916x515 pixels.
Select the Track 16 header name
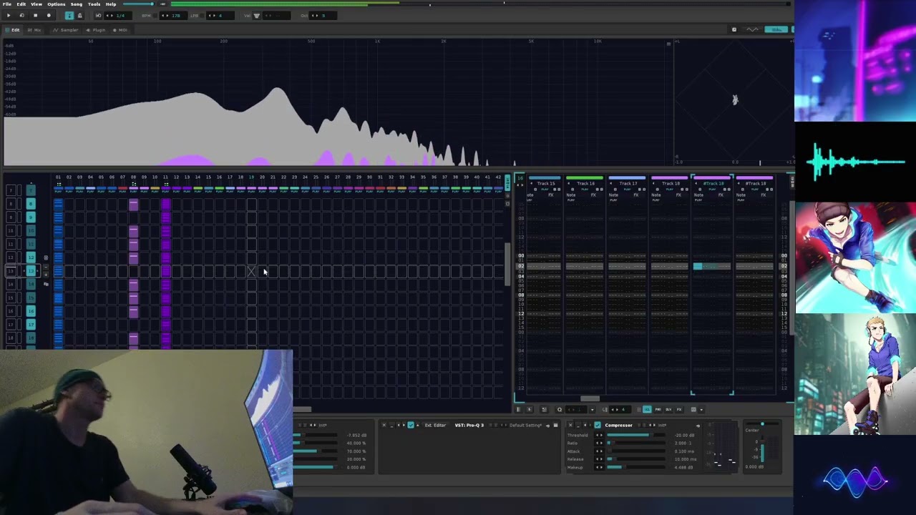tap(586, 183)
